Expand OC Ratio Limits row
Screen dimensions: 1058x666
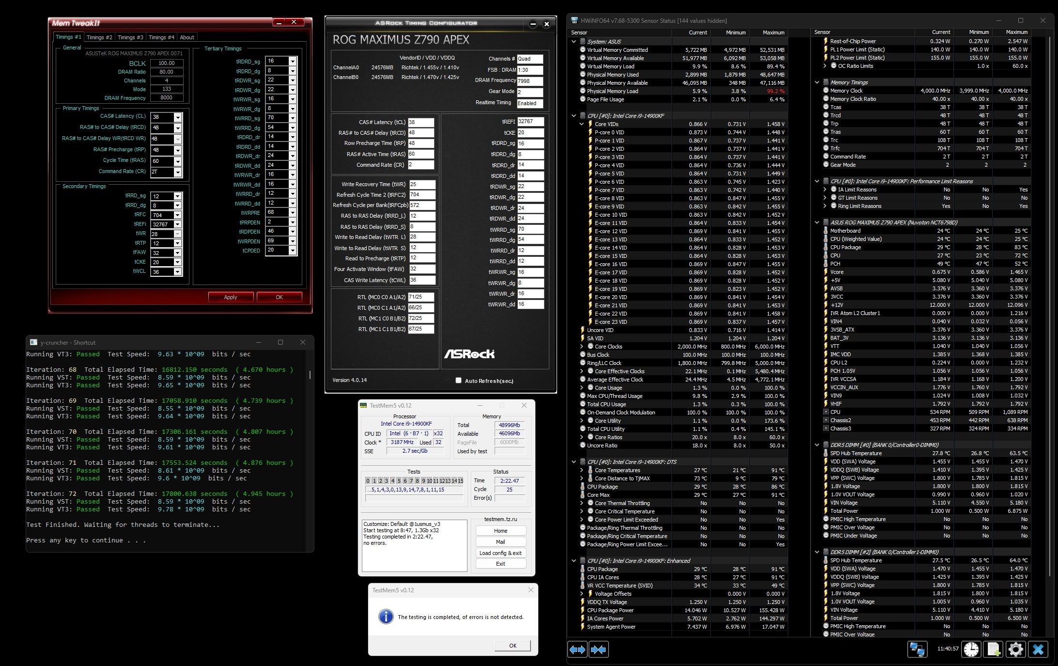[825, 66]
